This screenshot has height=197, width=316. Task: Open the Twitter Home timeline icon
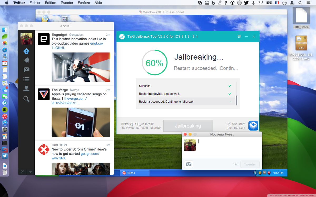[x=26, y=51]
